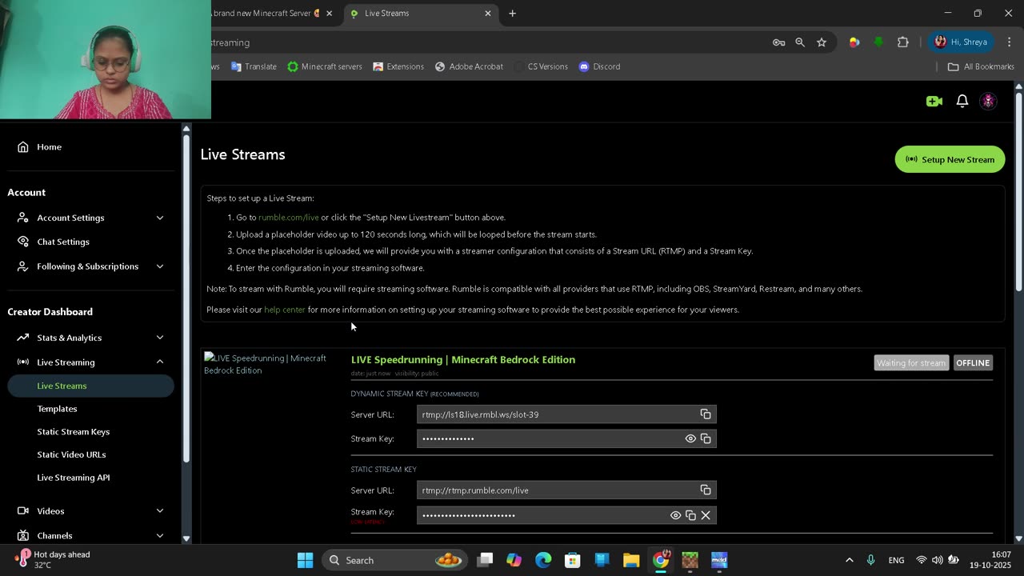Viewport: 1024px width, 576px height.
Task: Open the Windows Start menu
Action: [x=305, y=560]
